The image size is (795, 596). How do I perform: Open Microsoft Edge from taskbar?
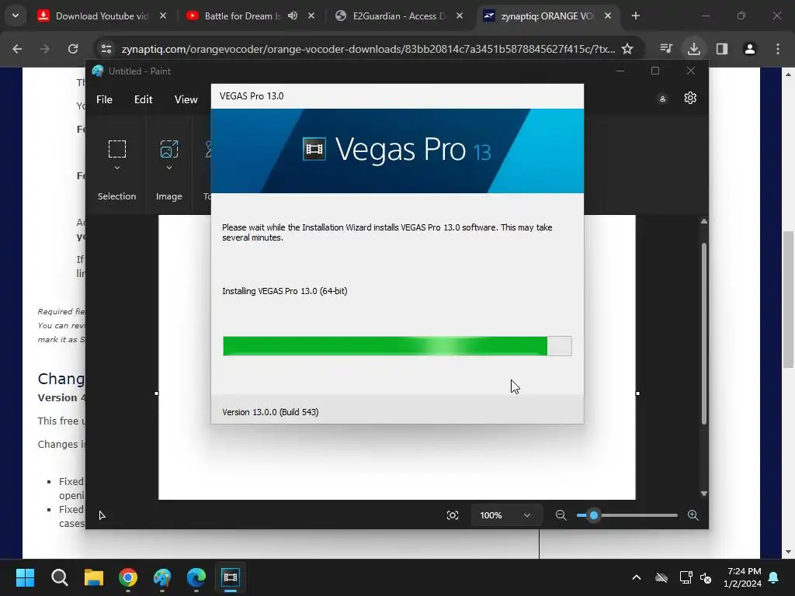[196, 577]
